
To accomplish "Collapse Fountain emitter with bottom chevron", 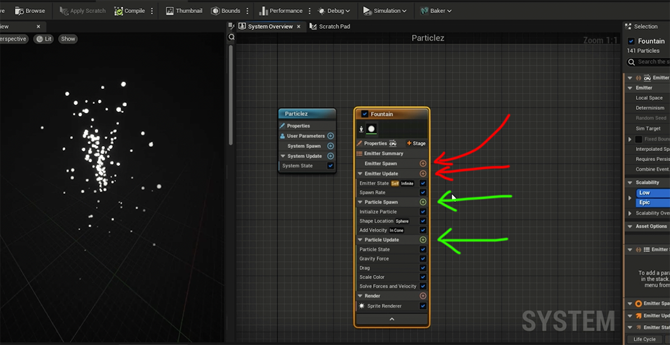I will click(391, 319).
